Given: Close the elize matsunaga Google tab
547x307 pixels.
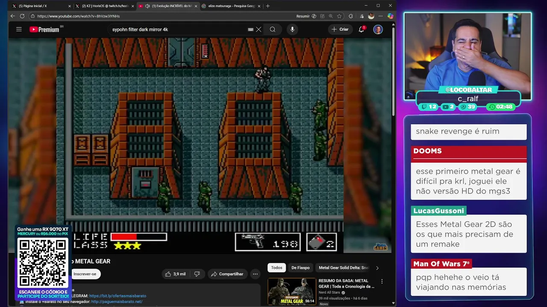Looking at the screenshot, I should pyautogui.click(x=259, y=6).
